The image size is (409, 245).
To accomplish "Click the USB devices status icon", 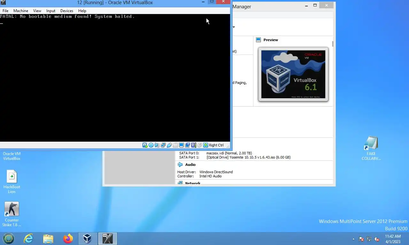I will coord(169,145).
